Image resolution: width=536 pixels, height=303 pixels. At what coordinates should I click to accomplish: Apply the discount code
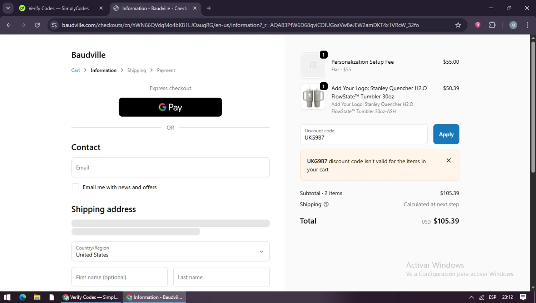click(x=446, y=134)
